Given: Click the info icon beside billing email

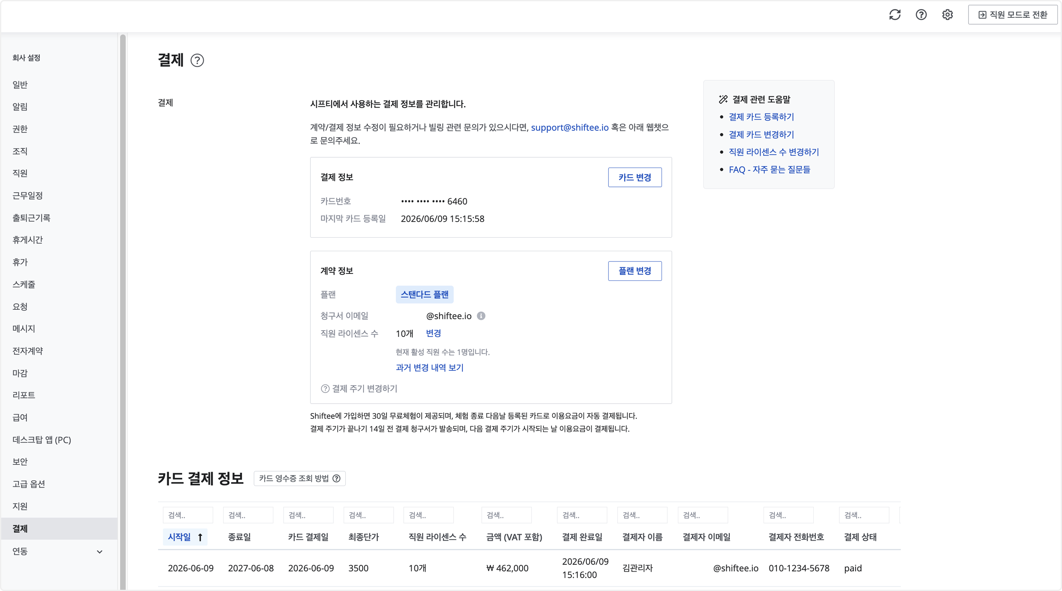Looking at the screenshot, I should point(481,316).
